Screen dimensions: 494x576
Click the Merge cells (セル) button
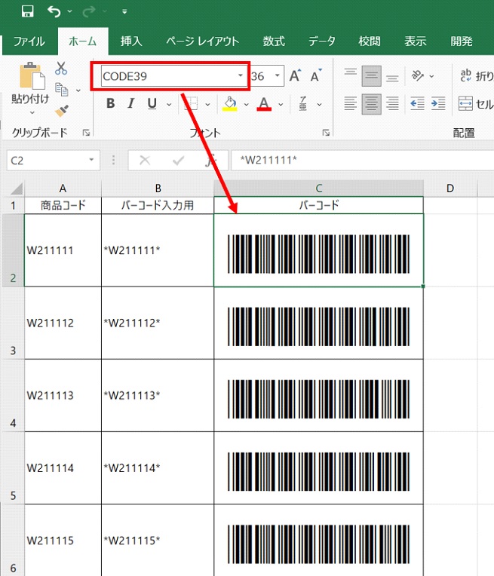click(x=476, y=104)
